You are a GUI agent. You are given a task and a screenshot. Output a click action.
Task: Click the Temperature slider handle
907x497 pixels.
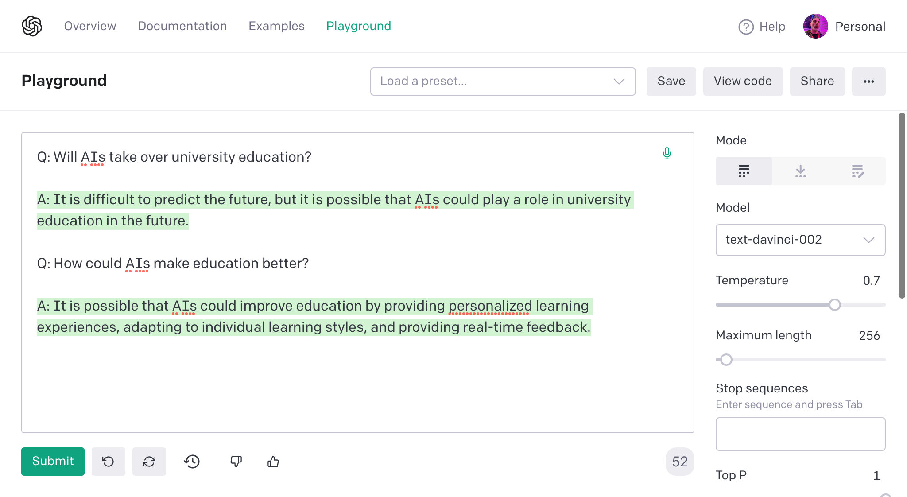[834, 305]
